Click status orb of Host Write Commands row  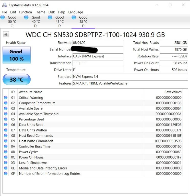pos(6,141)
